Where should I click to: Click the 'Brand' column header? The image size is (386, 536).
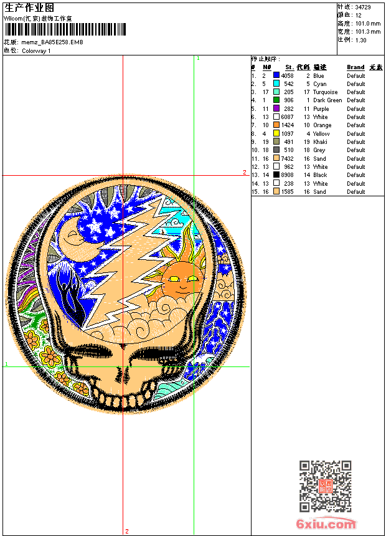tap(355, 67)
